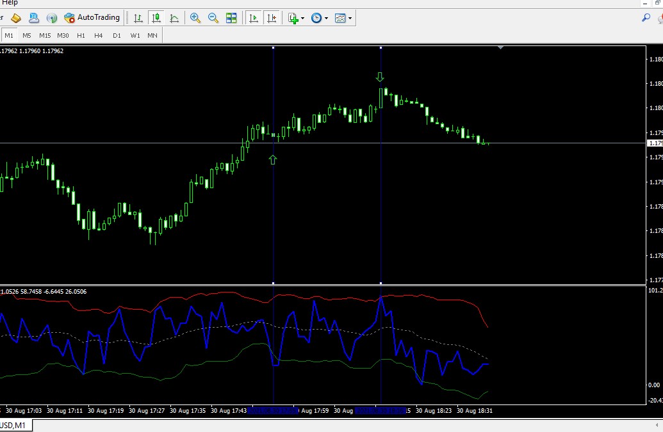663x432 pixels.
Task: Expand the Indicators dropdown arrow
Action: click(x=302, y=18)
